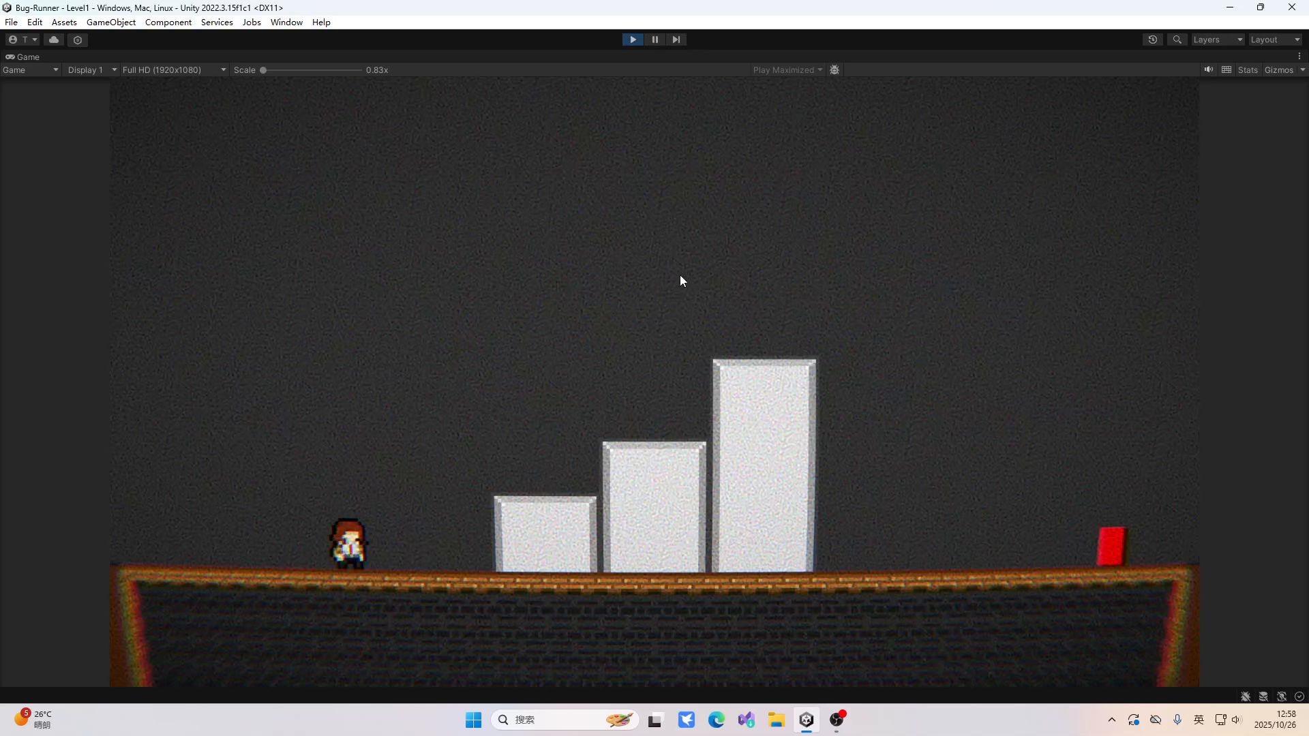This screenshot has height=736, width=1309.
Task: Toggle the frame debugger bug icon
Action: [834, 70]
